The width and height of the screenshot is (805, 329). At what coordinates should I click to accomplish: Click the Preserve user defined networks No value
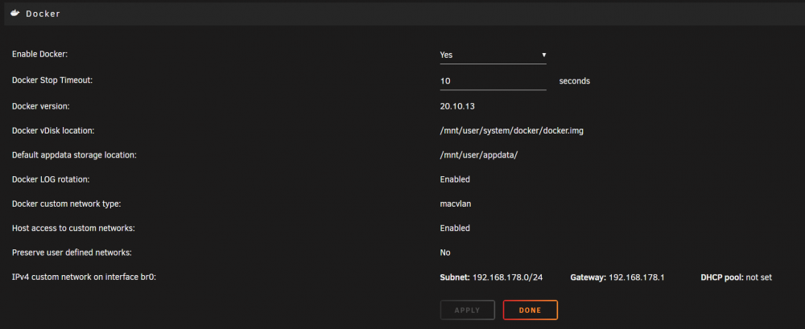pos(445,253)
